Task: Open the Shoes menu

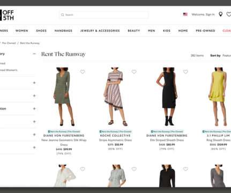Action: coord(41,31)
